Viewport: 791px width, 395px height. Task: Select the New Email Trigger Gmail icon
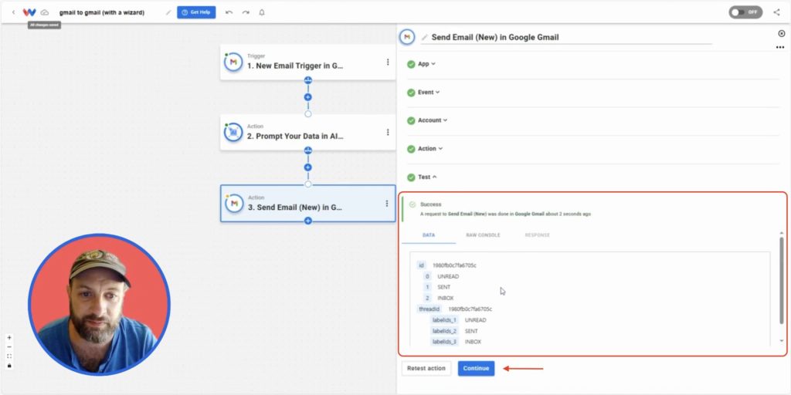pyautogui.click(x=233, y=62)
